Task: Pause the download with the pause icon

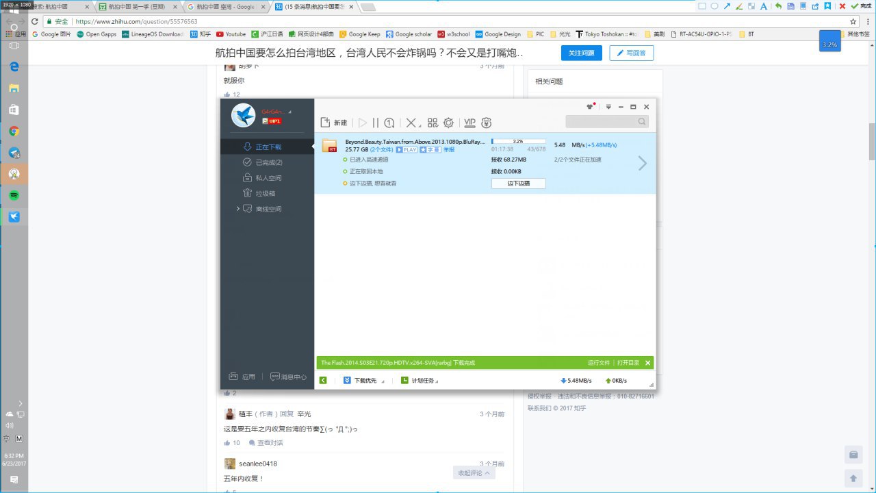Action: pos(376,123)
